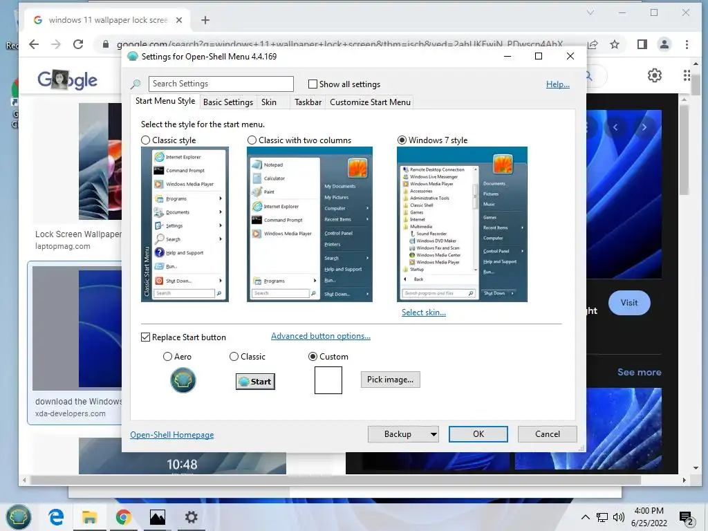Open network status tray icon
This screenshot has width=708, height=531.
coord(602,517)
